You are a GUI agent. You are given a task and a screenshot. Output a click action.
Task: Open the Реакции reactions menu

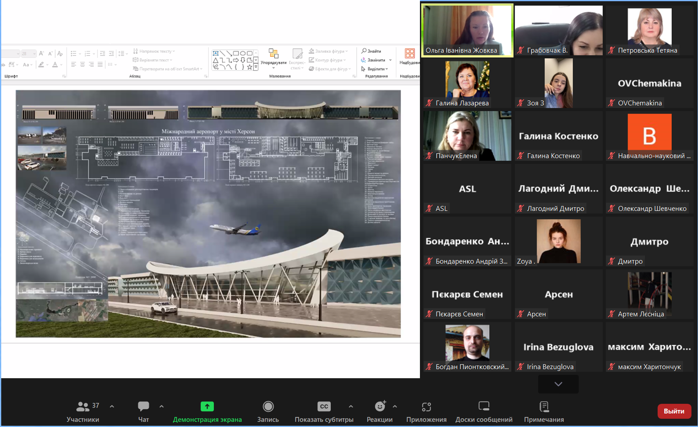click(x=380, y=411)
